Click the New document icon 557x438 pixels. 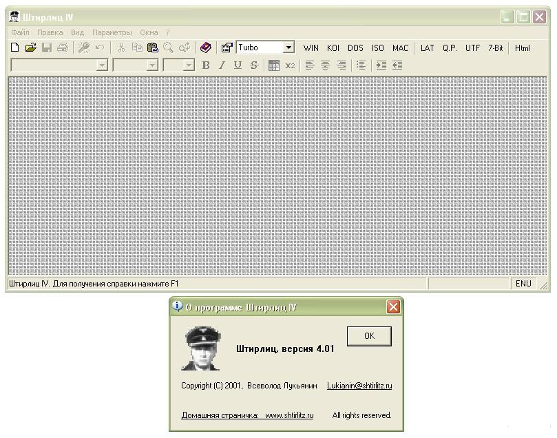tap(14, 48)
